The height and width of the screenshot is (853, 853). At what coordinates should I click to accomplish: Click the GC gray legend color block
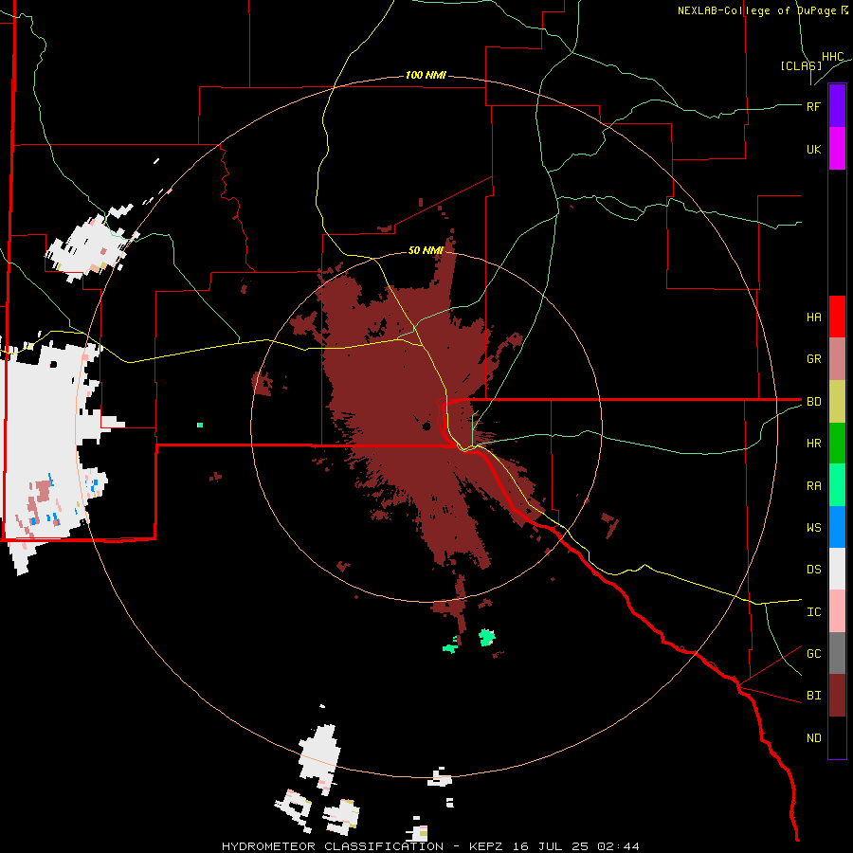(x=837, y=653)
